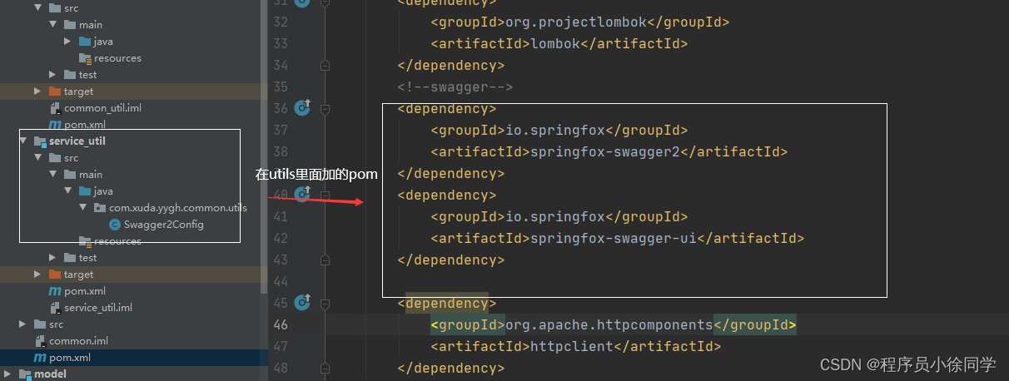This screenshot has width=1009, height=381.
Task: Fold the dependency block at line 45
Action: [326, 303]
